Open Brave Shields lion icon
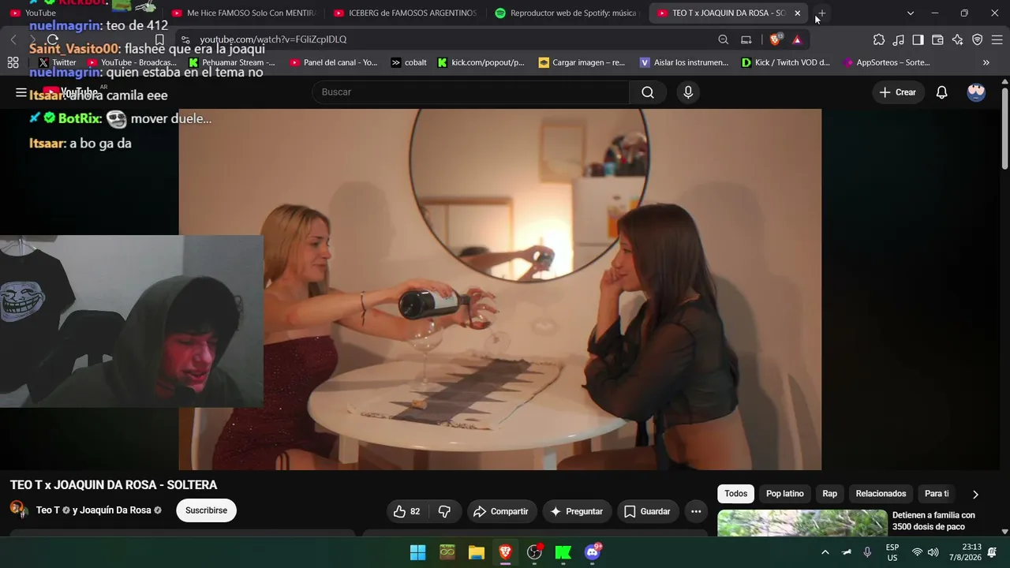 click(776, 39)
